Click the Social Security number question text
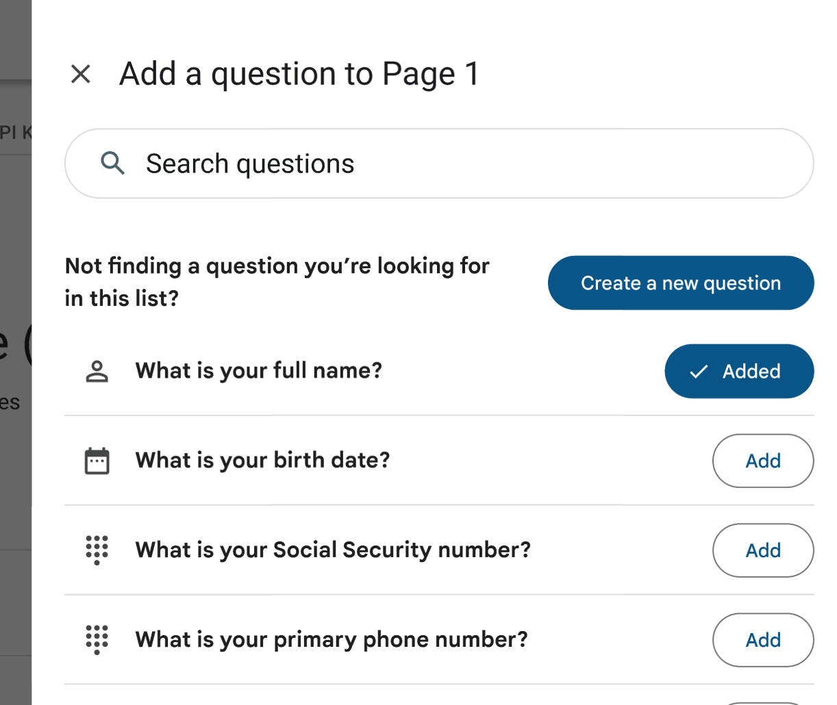The height and width of the screenshot is (705, 837). pos(332,550)
